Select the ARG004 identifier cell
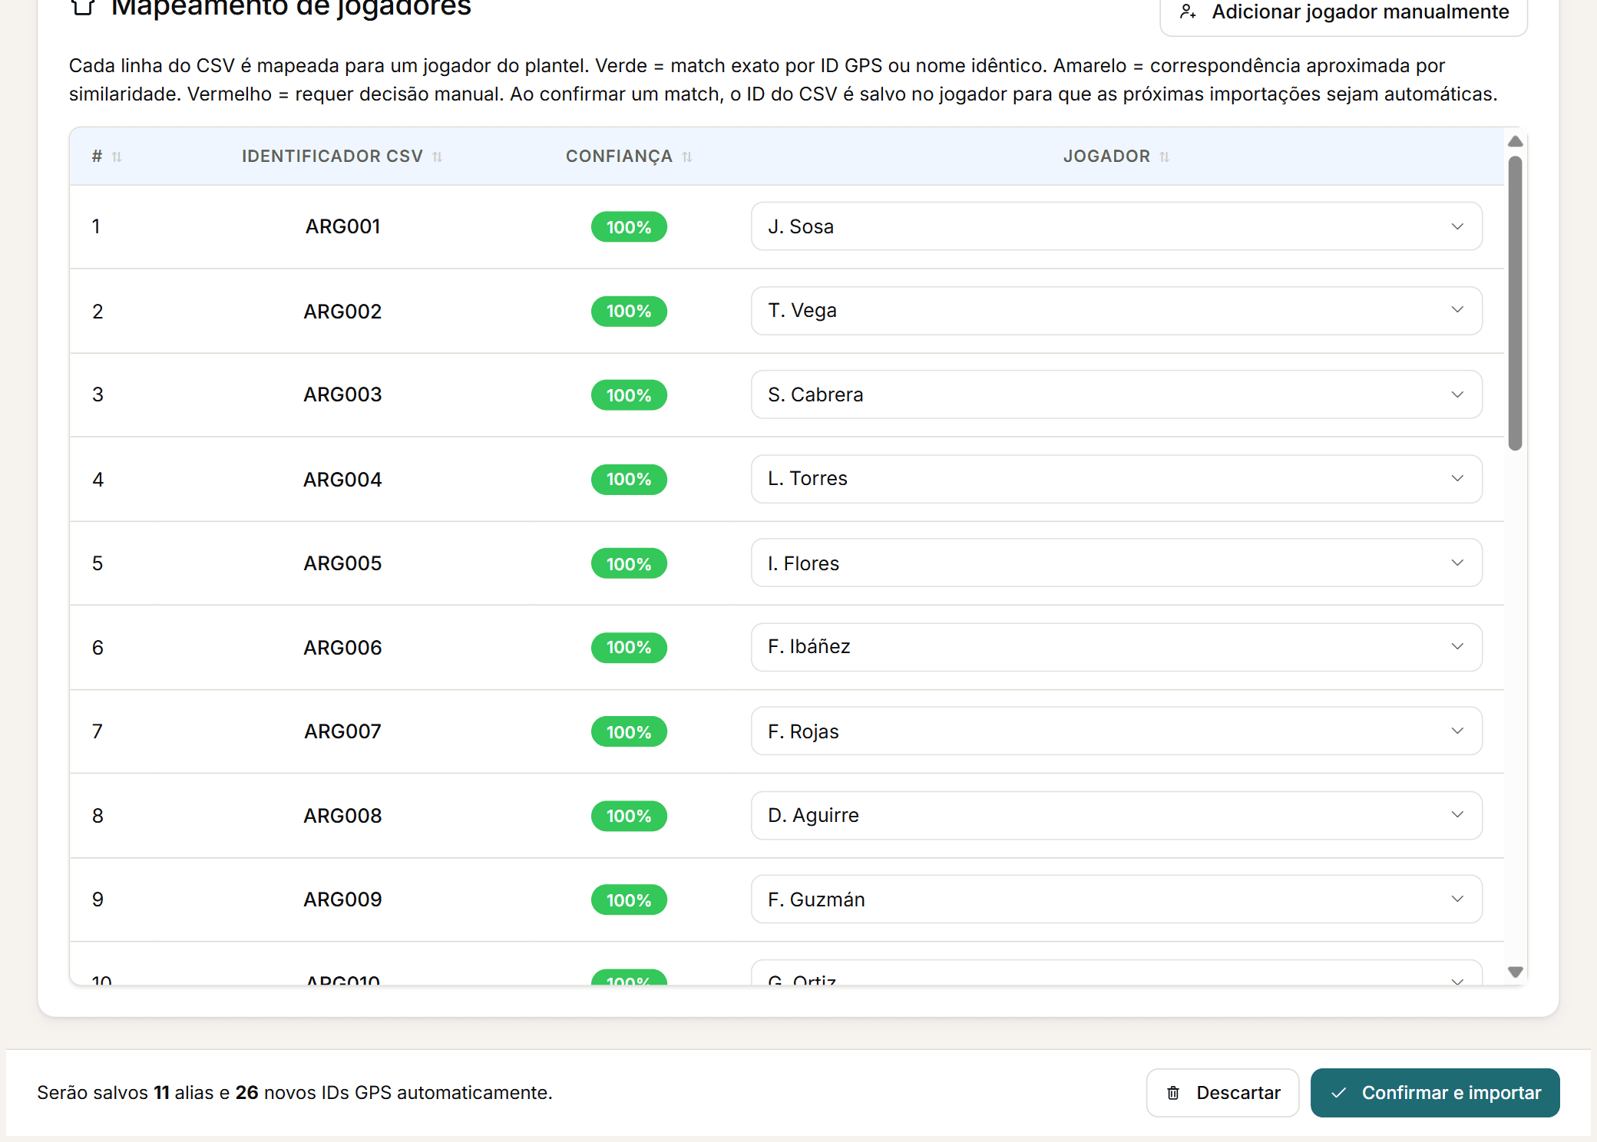The image size is (1597, 1142). tap(343, 480)
